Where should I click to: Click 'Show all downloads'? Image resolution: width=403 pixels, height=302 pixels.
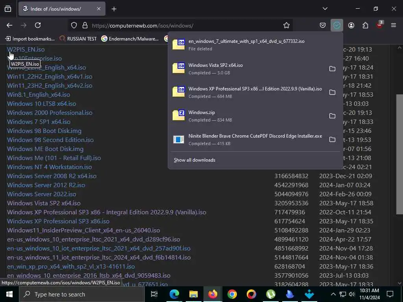(194, 160)
